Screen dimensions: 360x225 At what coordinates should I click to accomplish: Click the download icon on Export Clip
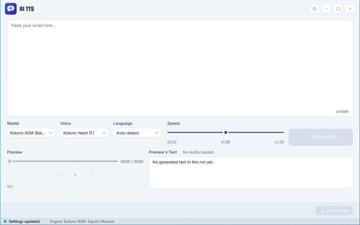tap(323, 211)
